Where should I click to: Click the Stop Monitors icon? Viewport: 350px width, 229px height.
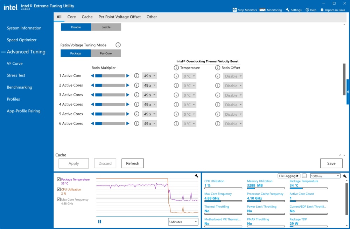point(234,10)
